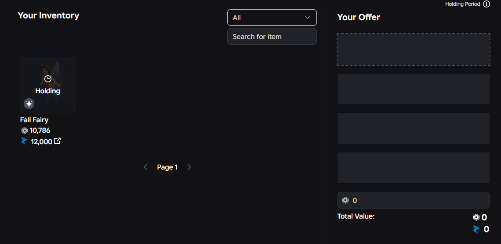Select the fourth offer slot
501x244 pixels.
[x=413, y=168]
